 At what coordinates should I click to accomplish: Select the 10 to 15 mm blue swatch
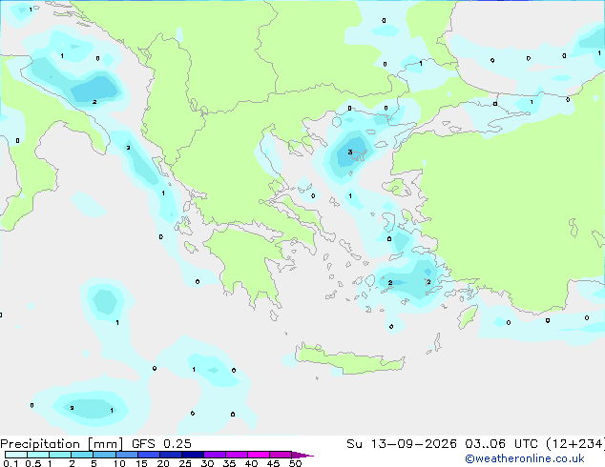(126, 455)
